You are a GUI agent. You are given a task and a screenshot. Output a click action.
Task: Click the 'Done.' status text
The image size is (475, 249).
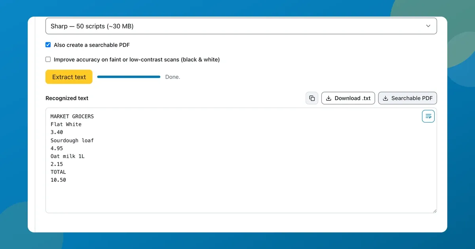click(173, 77)
